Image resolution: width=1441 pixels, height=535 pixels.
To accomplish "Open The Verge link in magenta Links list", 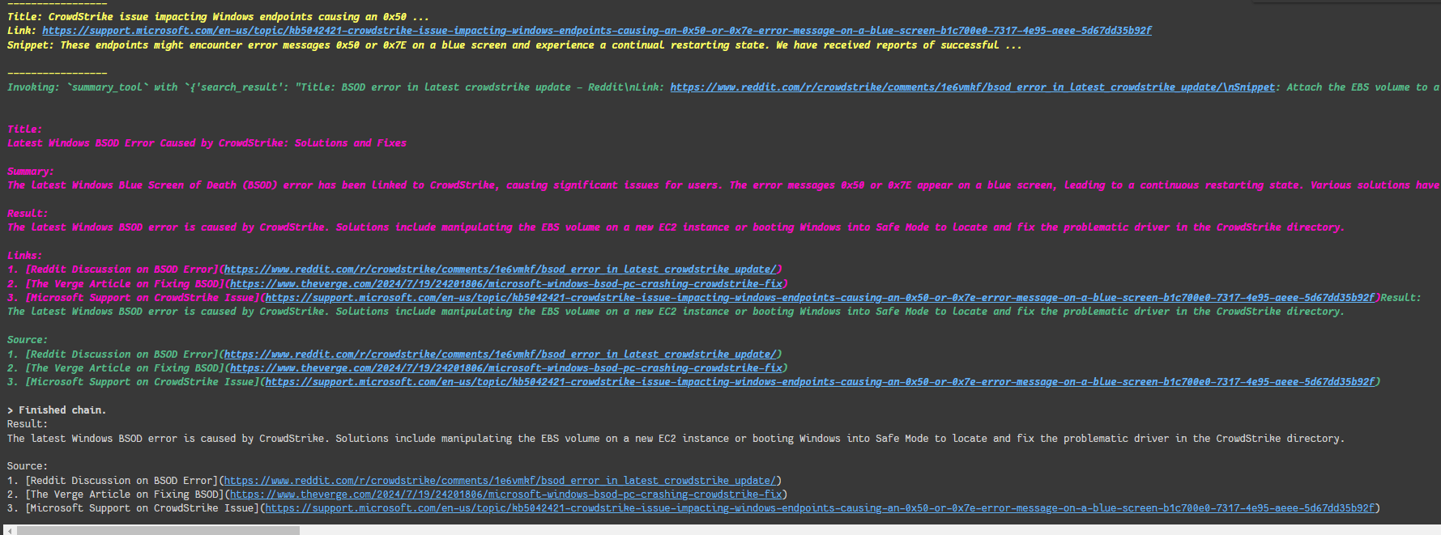I will coord(506,284).
